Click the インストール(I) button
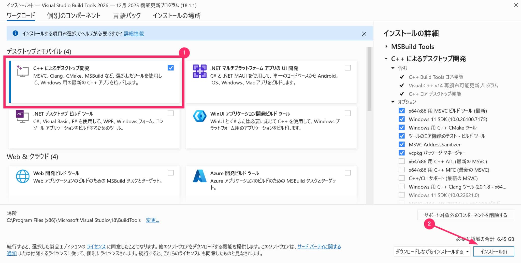 [494, 252]
